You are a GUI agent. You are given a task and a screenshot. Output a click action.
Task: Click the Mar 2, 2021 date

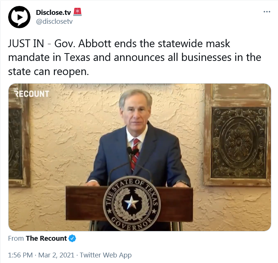[x=56, y=255]
